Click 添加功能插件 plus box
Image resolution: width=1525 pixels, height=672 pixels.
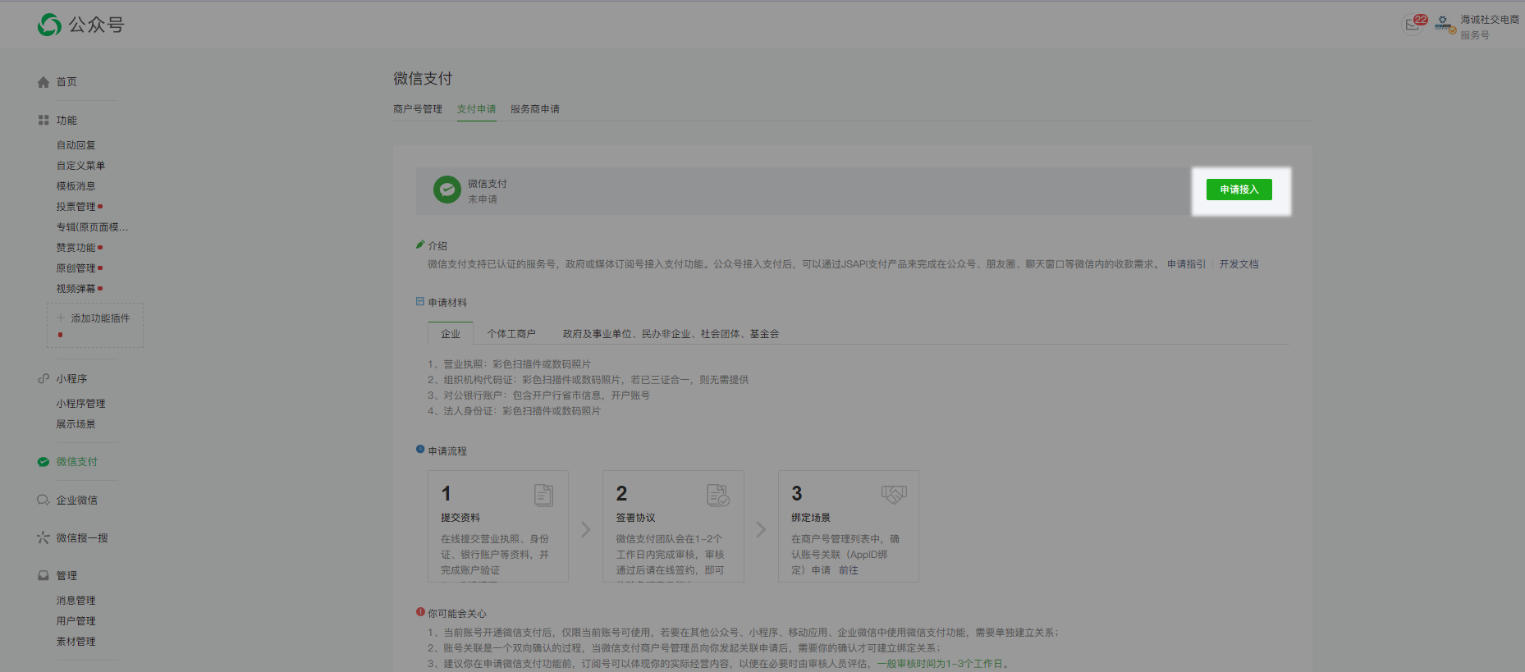[x=95, y=325]
